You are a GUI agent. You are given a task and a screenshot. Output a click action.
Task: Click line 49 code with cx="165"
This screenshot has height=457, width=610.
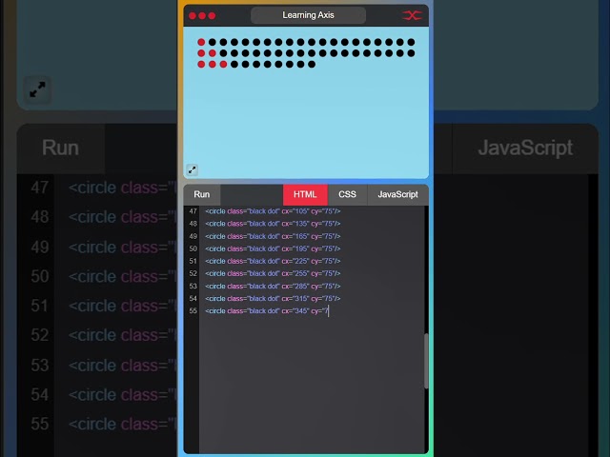tap(273, 236)
